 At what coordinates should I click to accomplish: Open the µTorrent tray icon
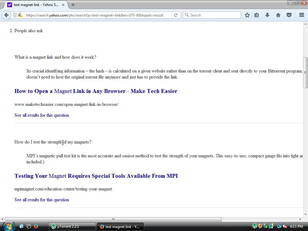pyautogui.click(x=254, y=226)
